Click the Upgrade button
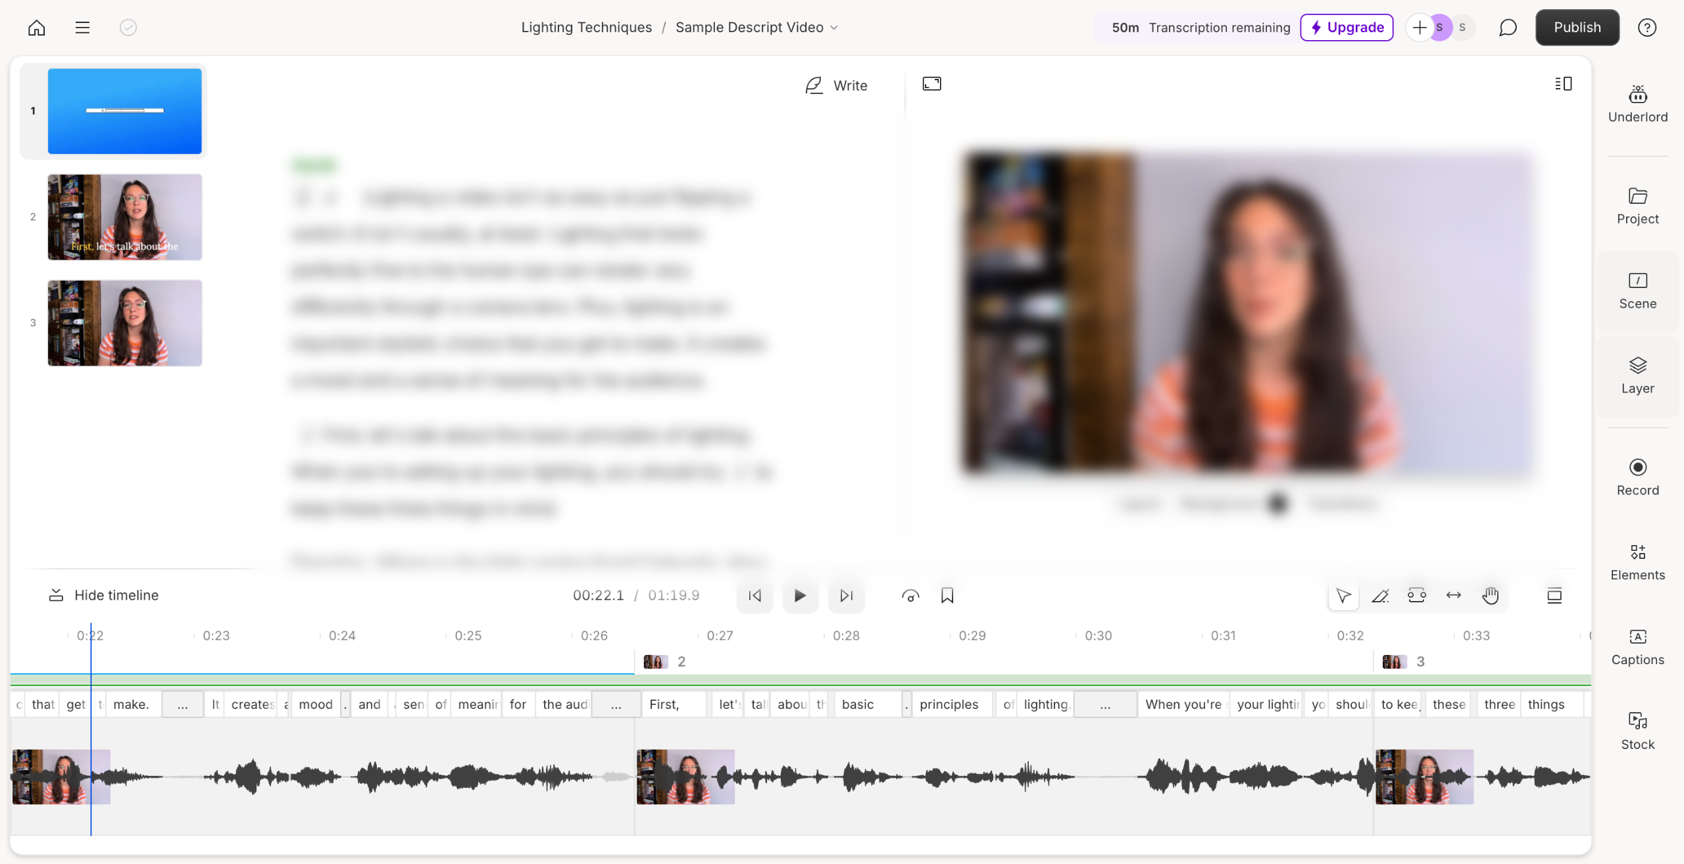The image size is (1684, 864). (x=1347, y=28)
